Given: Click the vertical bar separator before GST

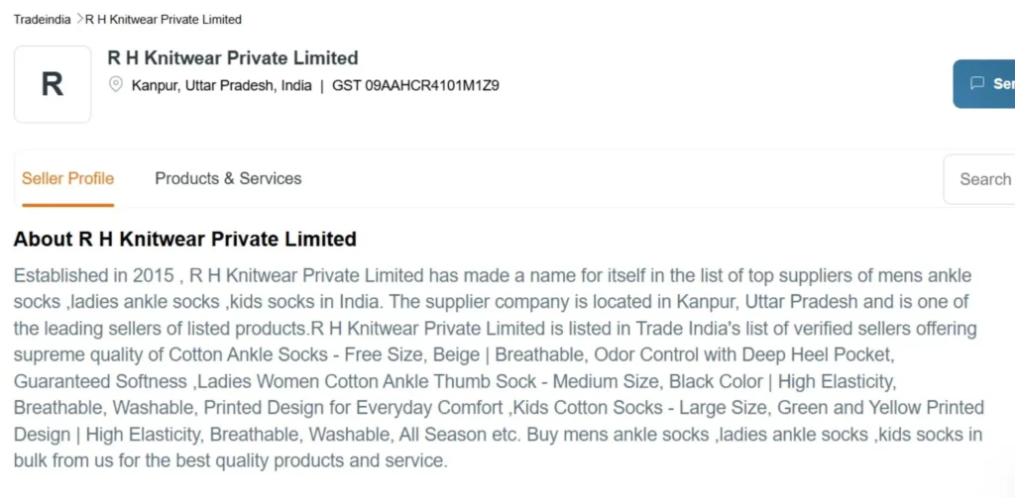Looking at the screenshot, I should click(x=322, y=85).
